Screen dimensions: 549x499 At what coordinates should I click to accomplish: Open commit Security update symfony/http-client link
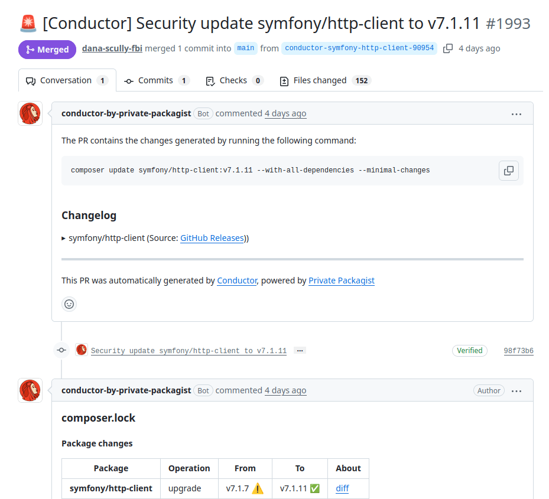(x=189, y=351)
